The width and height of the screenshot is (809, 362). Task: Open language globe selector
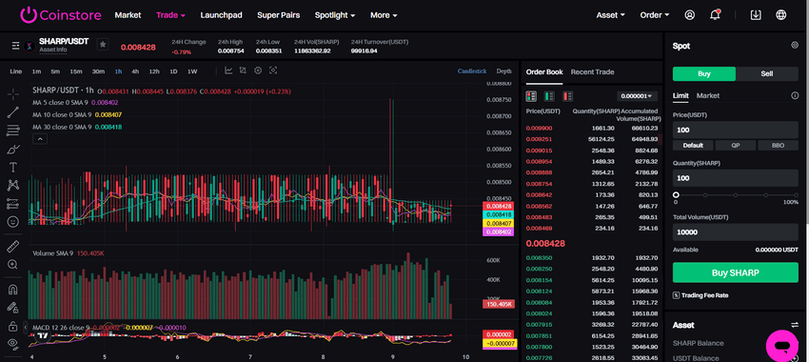coord(781,15)
